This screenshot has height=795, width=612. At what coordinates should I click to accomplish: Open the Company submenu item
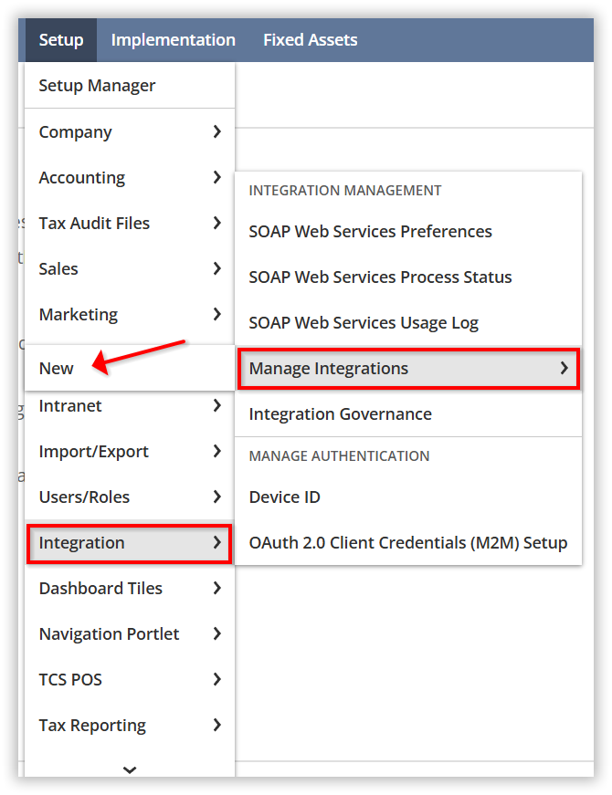point(130,131)
